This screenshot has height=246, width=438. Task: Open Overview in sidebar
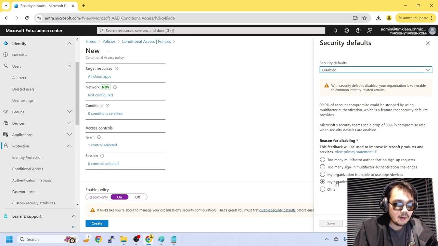tap(20, 55)
